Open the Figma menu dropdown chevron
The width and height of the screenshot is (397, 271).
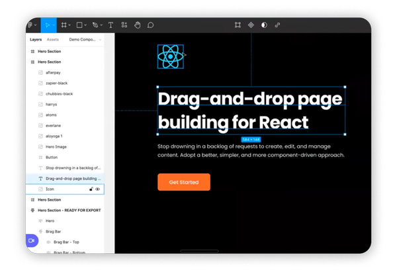pos(36,25)
